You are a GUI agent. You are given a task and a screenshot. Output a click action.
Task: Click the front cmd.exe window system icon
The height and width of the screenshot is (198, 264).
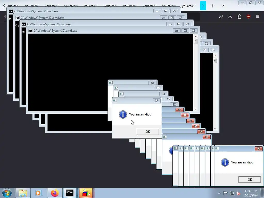pos(30,31)
